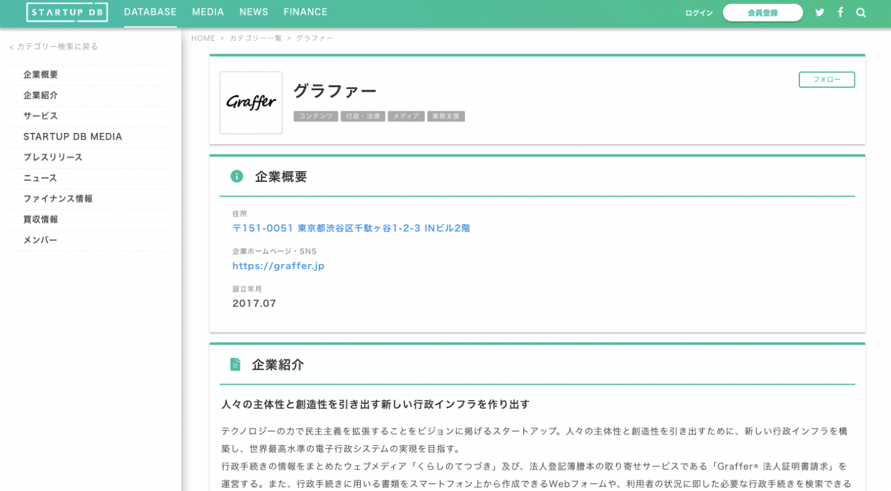
Task: Click the info icon beside 企業概要 heading
Action: [236, 176]
